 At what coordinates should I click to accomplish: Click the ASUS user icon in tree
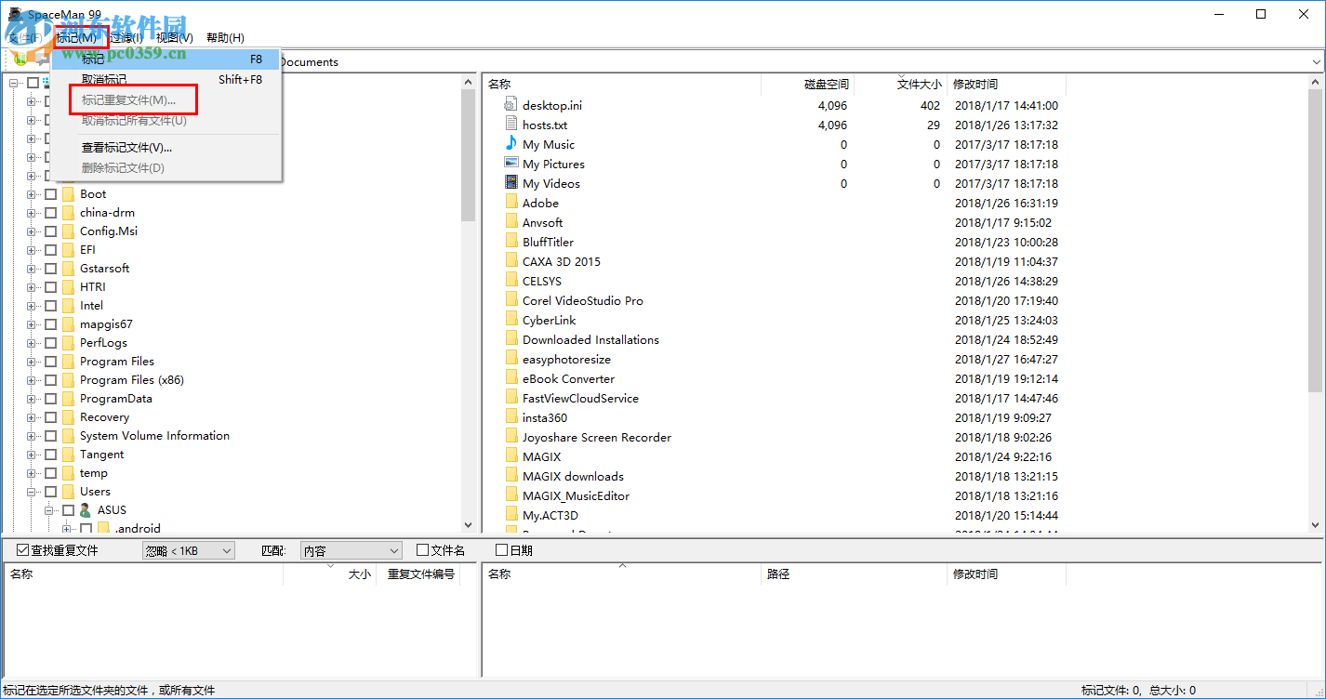tap(86, 510)
